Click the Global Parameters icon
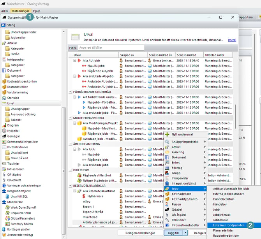The height and width of the screenshot is (239, 261). (x=7, y=218)
